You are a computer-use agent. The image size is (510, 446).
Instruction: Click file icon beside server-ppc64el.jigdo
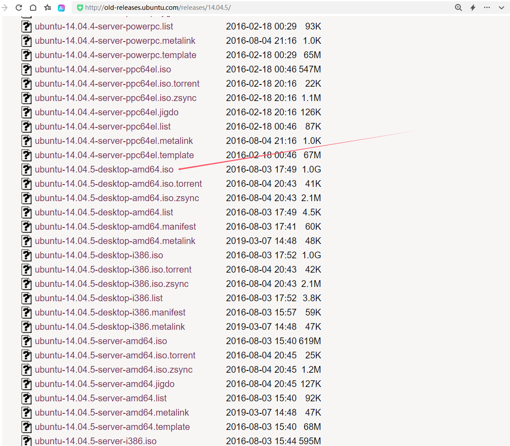[x=27, y=112]
